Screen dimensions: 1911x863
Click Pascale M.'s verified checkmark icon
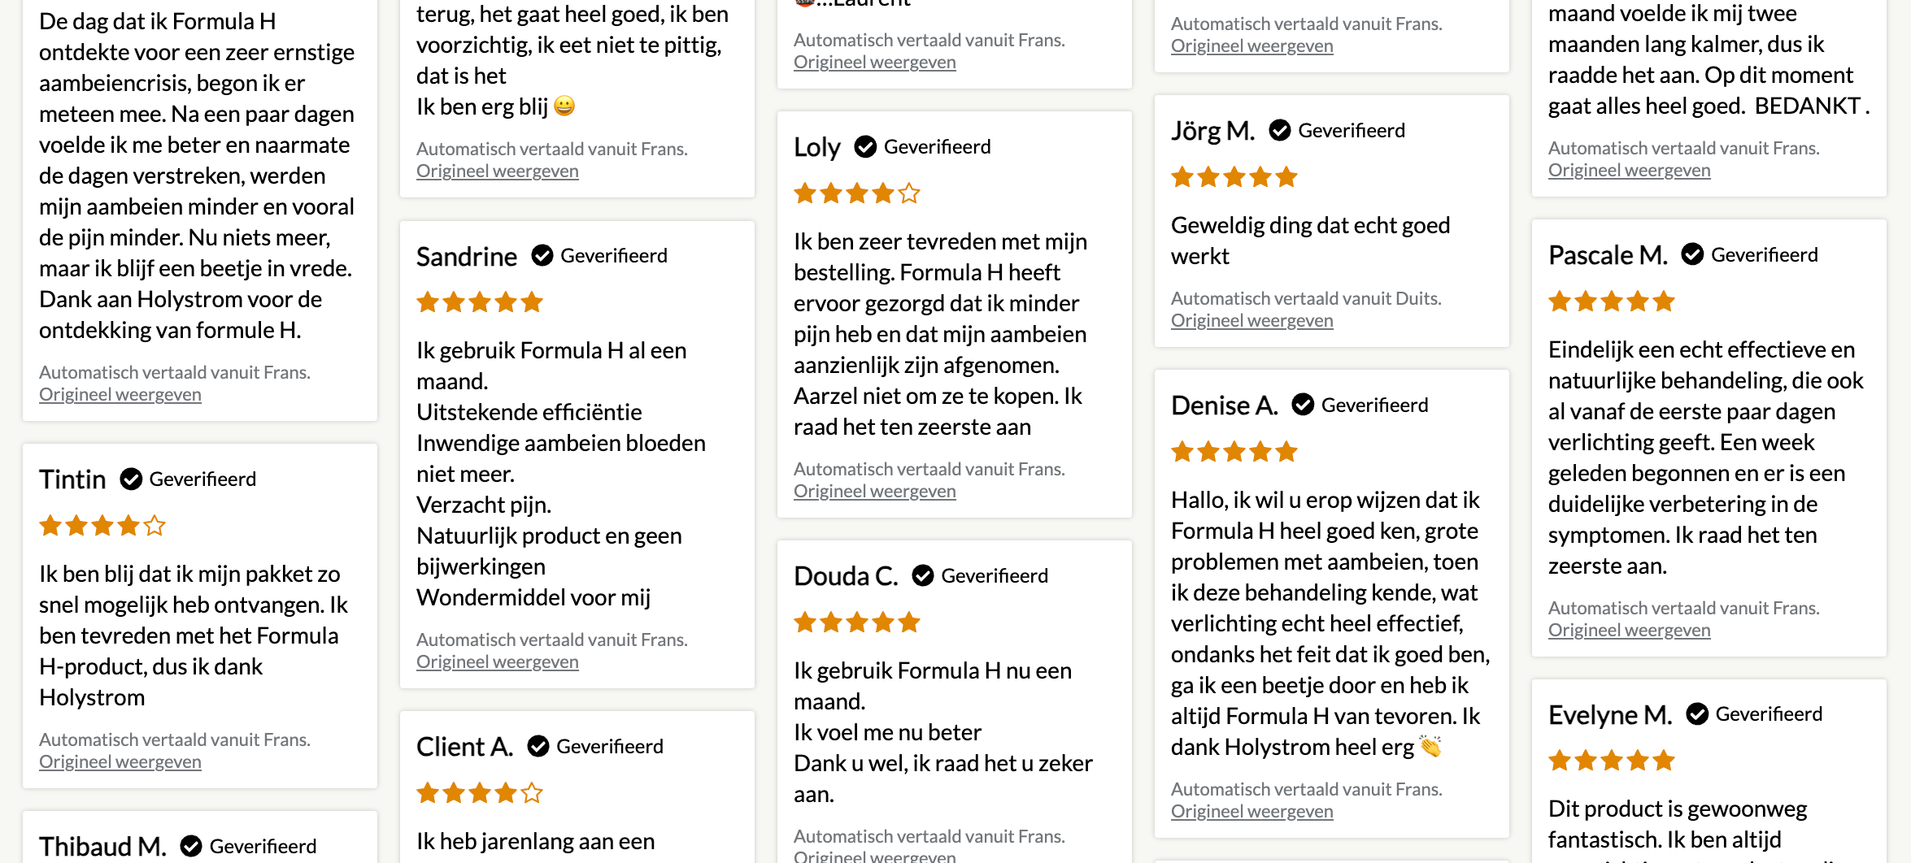1692,255
